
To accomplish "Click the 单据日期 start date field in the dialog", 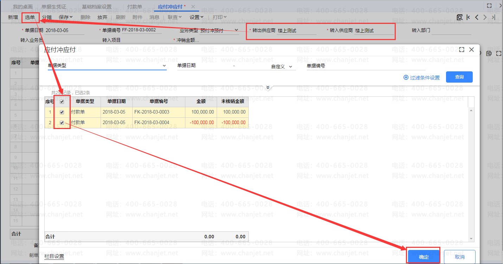I will click(214, 66).
